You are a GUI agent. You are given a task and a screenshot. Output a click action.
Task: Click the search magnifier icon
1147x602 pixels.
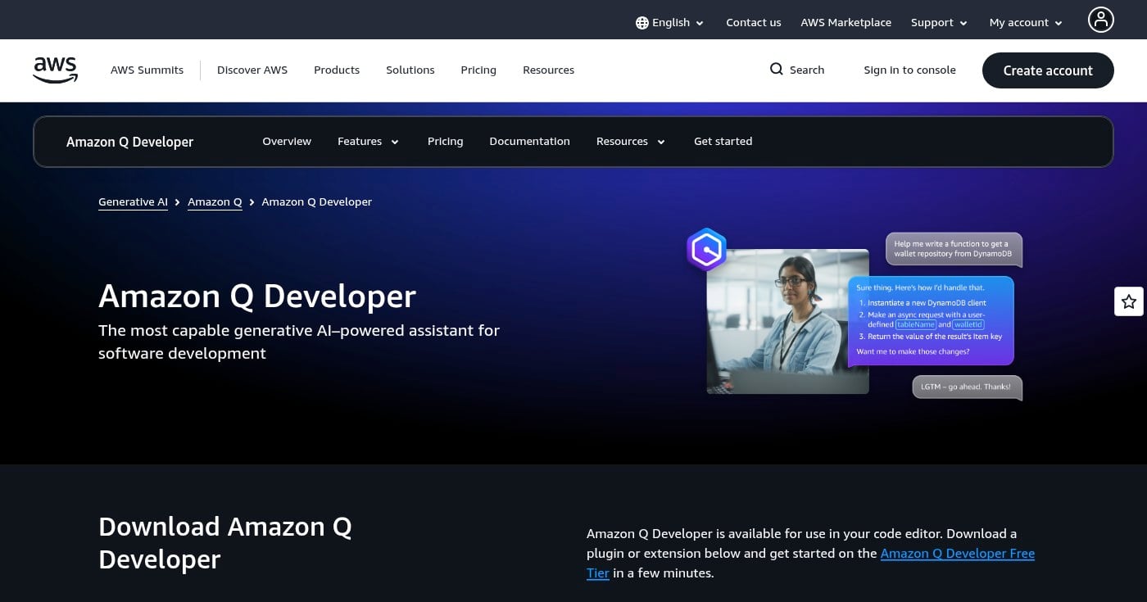777,70
